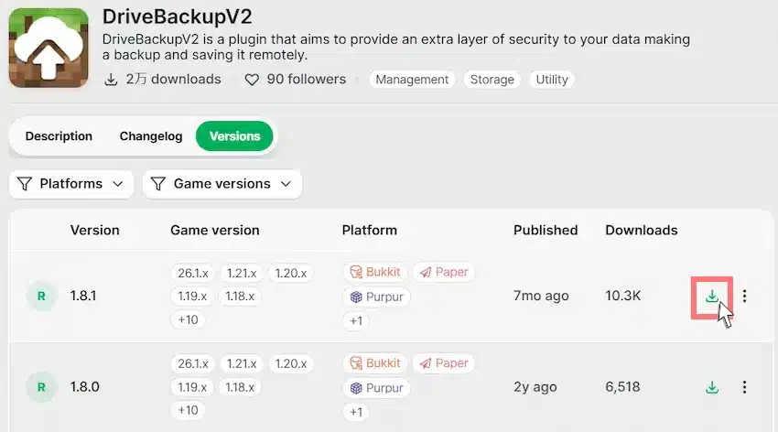Open version 1.8.0 details link
Screen dimensions: 778x432
(x=85, y=387)
